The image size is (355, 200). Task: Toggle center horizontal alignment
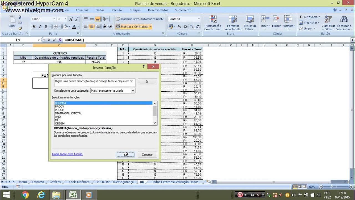92,27
